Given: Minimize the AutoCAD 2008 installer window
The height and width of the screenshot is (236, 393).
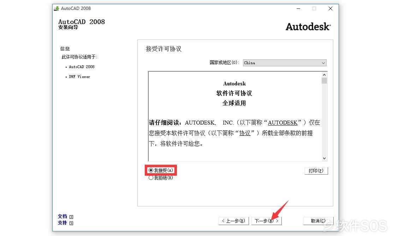Looking at the screenshot, I should [x=298, y=8].
